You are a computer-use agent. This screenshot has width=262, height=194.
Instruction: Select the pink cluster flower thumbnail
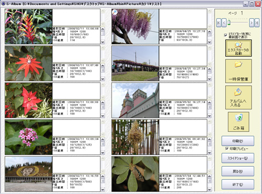click(x=28, y=137)
